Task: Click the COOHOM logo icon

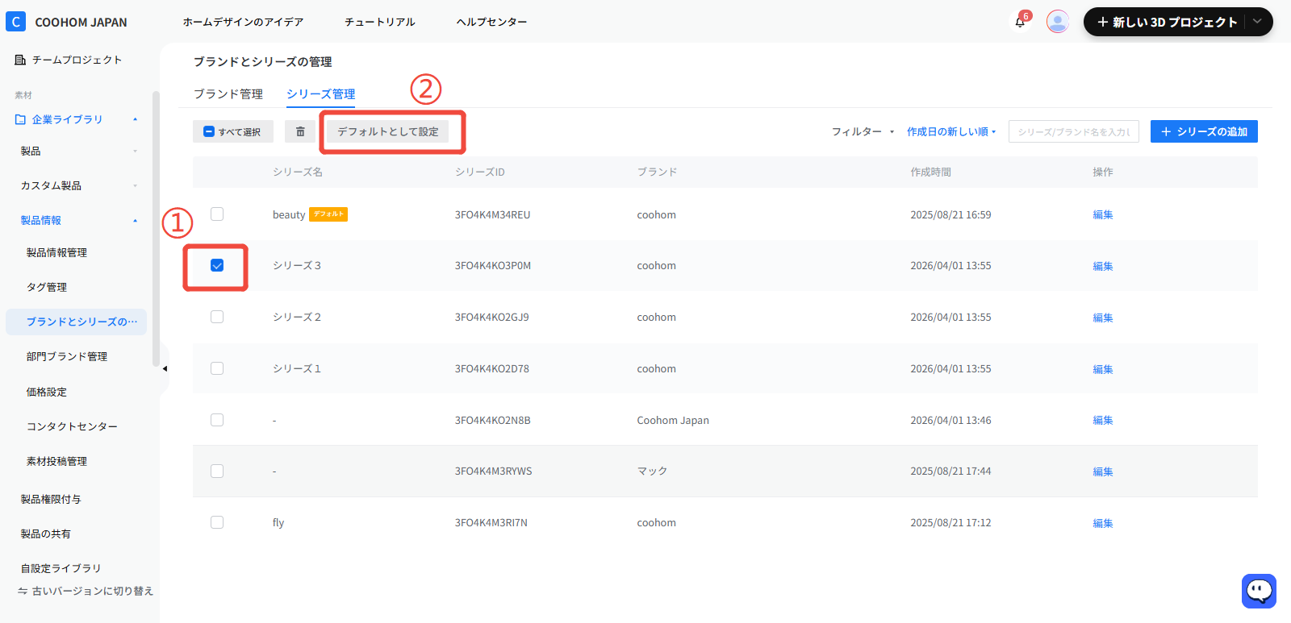Action: [x=15, y=22]
